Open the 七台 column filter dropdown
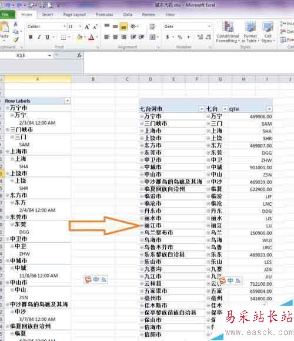Viewport: 294px width, 341px height. [x=225, y=109]
